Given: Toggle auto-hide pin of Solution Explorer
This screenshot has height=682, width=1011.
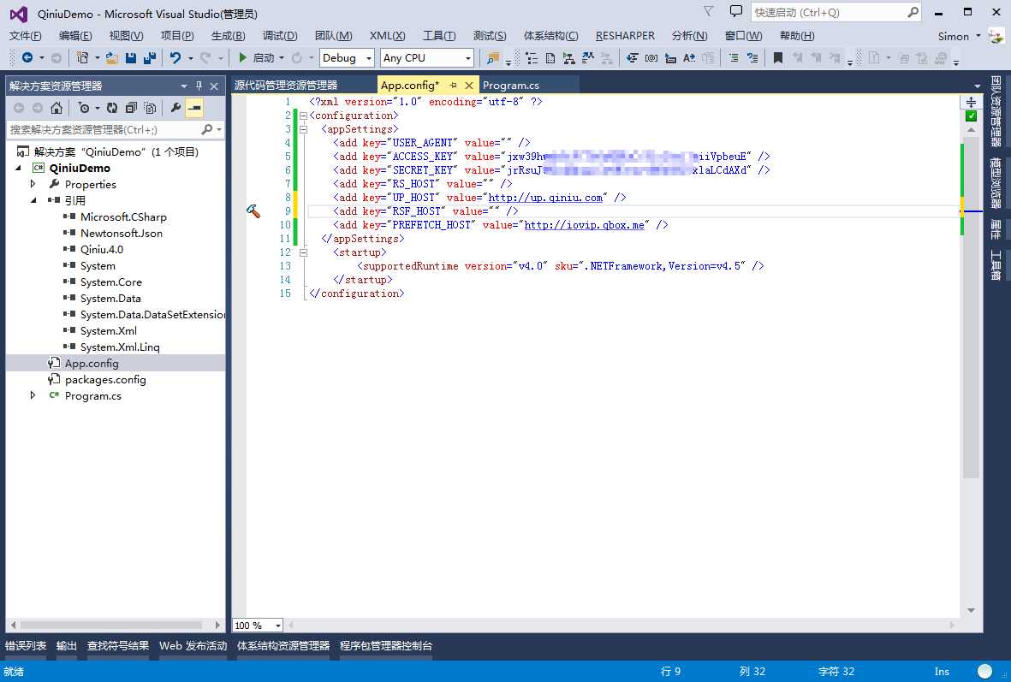Looking at the screenshot, I should [x=199, y=86].
